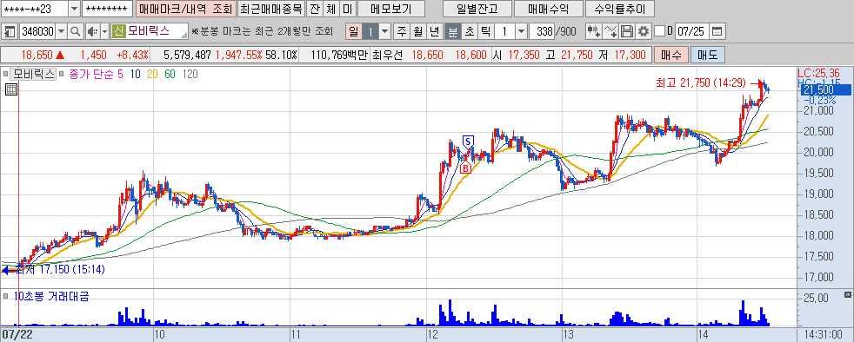This screenshot has height=342, width=854.
Task: Open the calendar date picker icon
Action: point(717,31)
